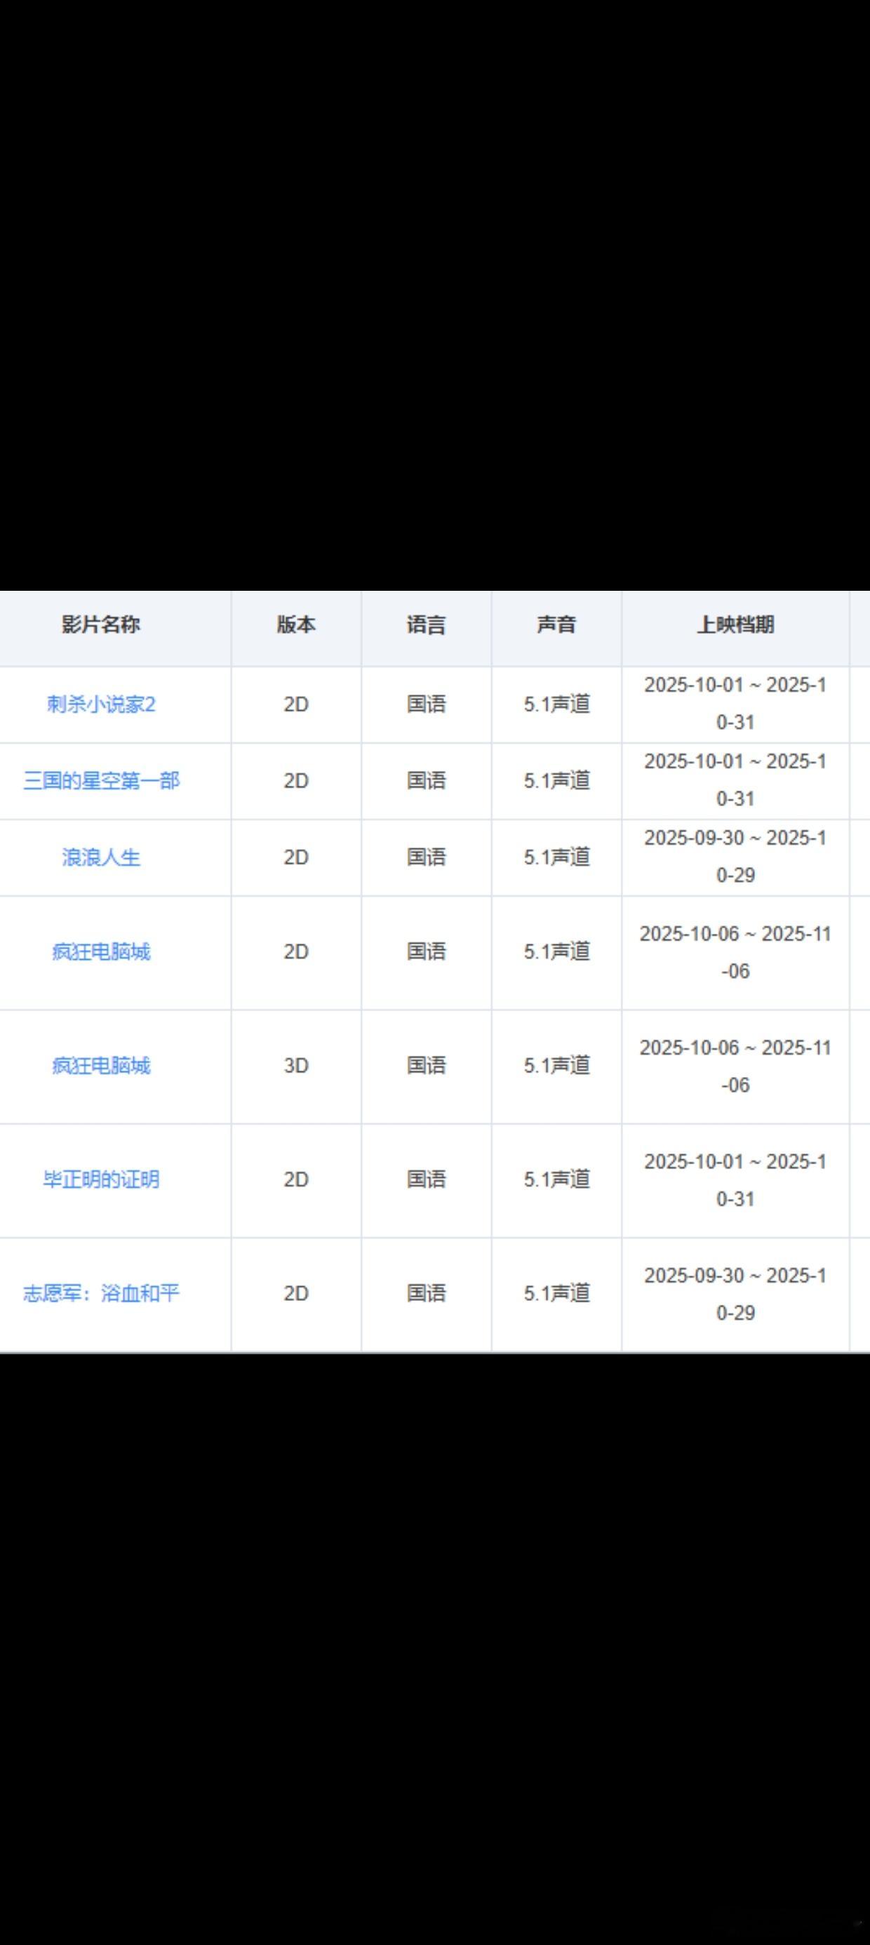Click the 语言 column header
Screen dimensions: 870x1945
point(426,625)
